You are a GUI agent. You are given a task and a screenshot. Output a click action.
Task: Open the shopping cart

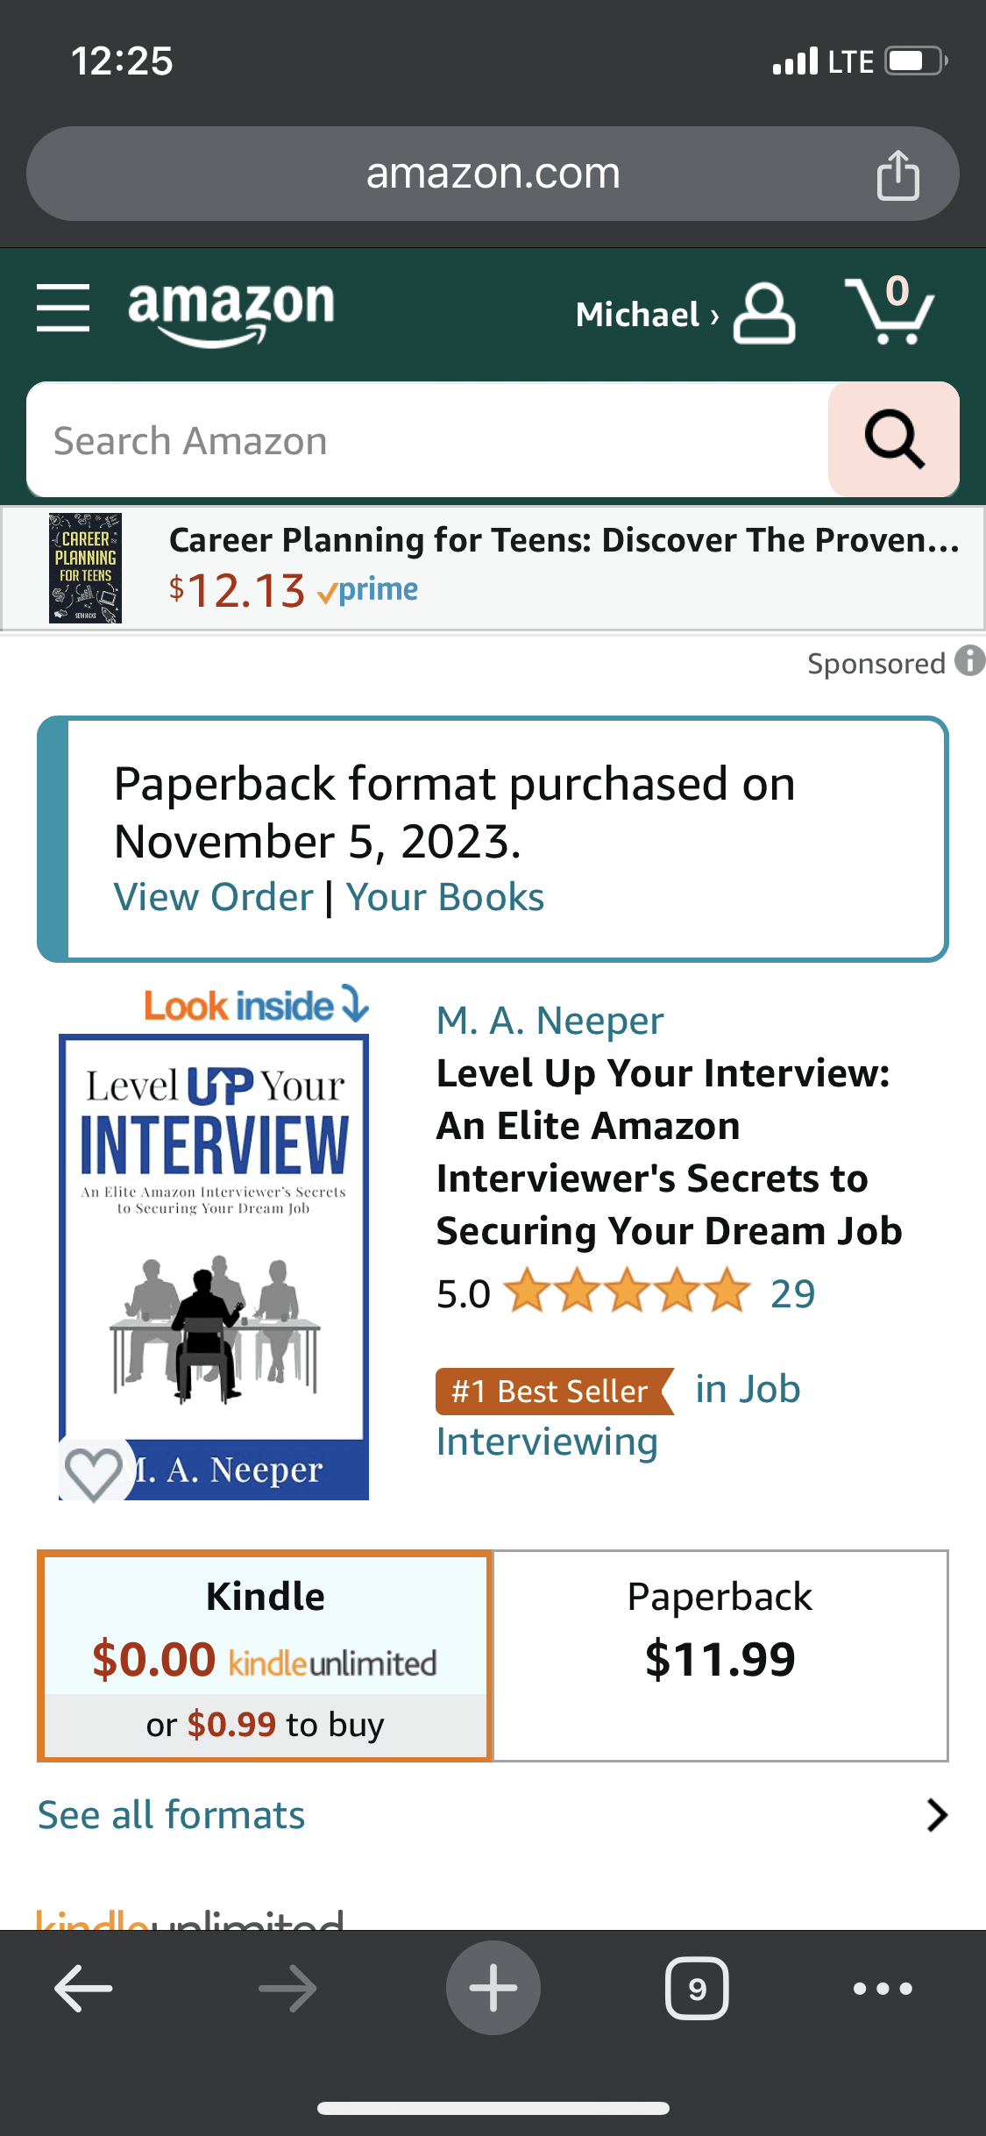(x=890, y=310)
